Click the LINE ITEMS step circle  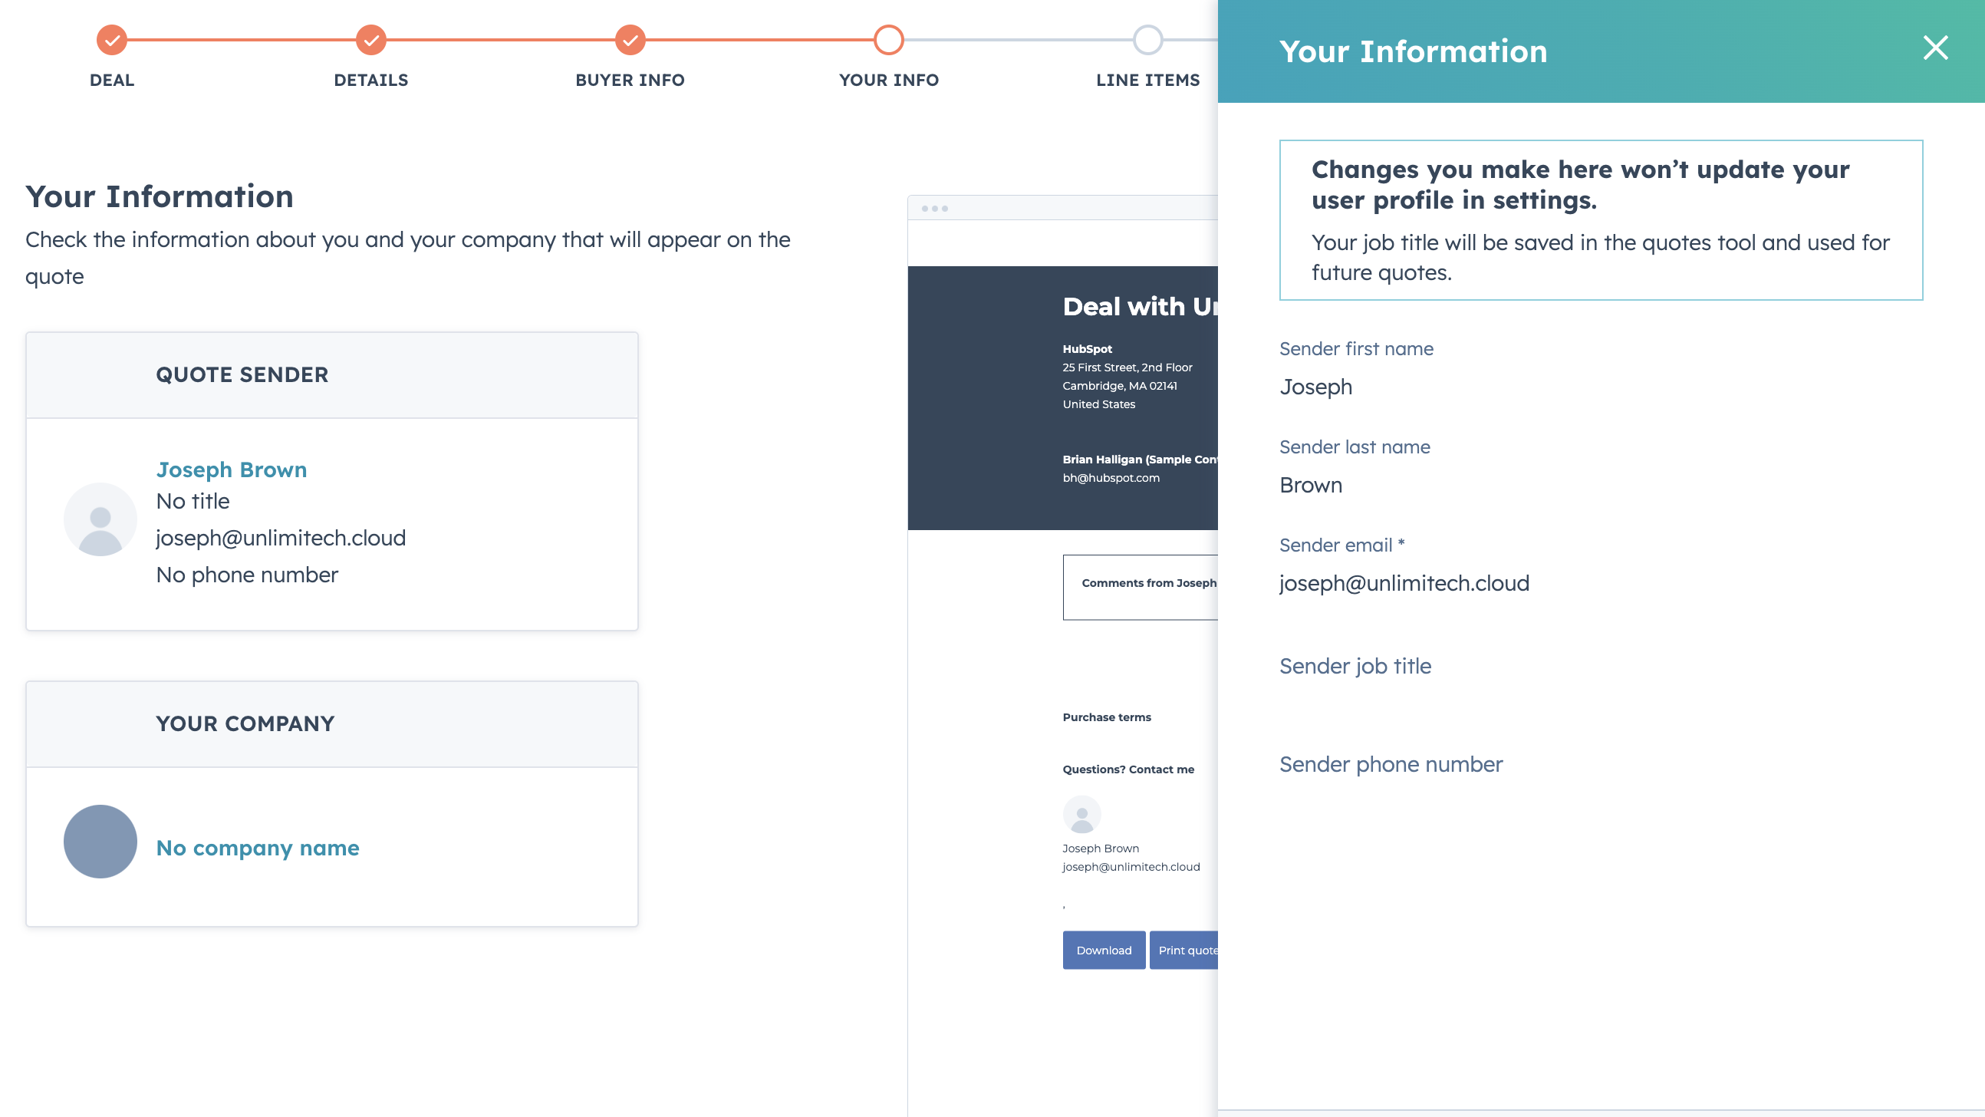[x=1147, y=40]
